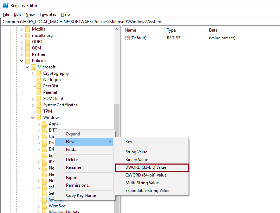Viewport: 280px width, 213px height.
Task: Select Expandable String Value
Action: [x=151, y=190]
